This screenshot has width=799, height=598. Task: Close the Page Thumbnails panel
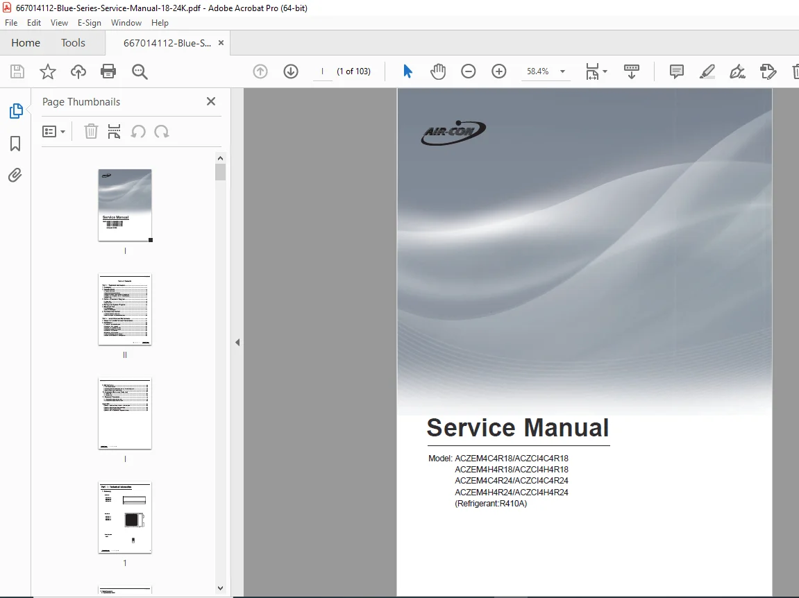pyautogui.click(x=211, y=101)
